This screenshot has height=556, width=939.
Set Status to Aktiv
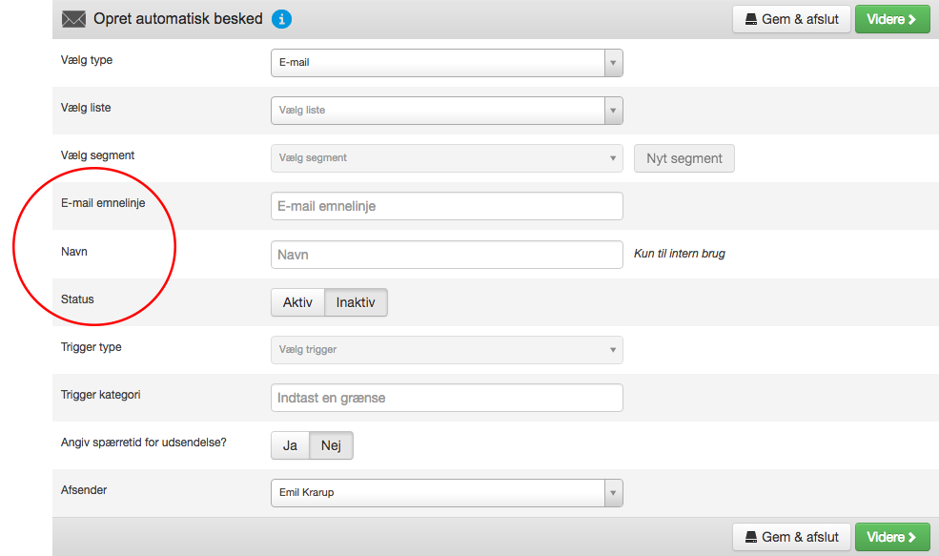click(297, 302)
